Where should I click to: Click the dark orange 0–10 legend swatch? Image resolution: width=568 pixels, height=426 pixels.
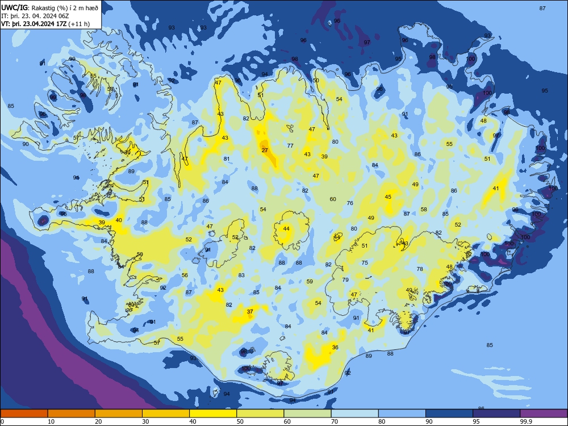click(24, 414)
